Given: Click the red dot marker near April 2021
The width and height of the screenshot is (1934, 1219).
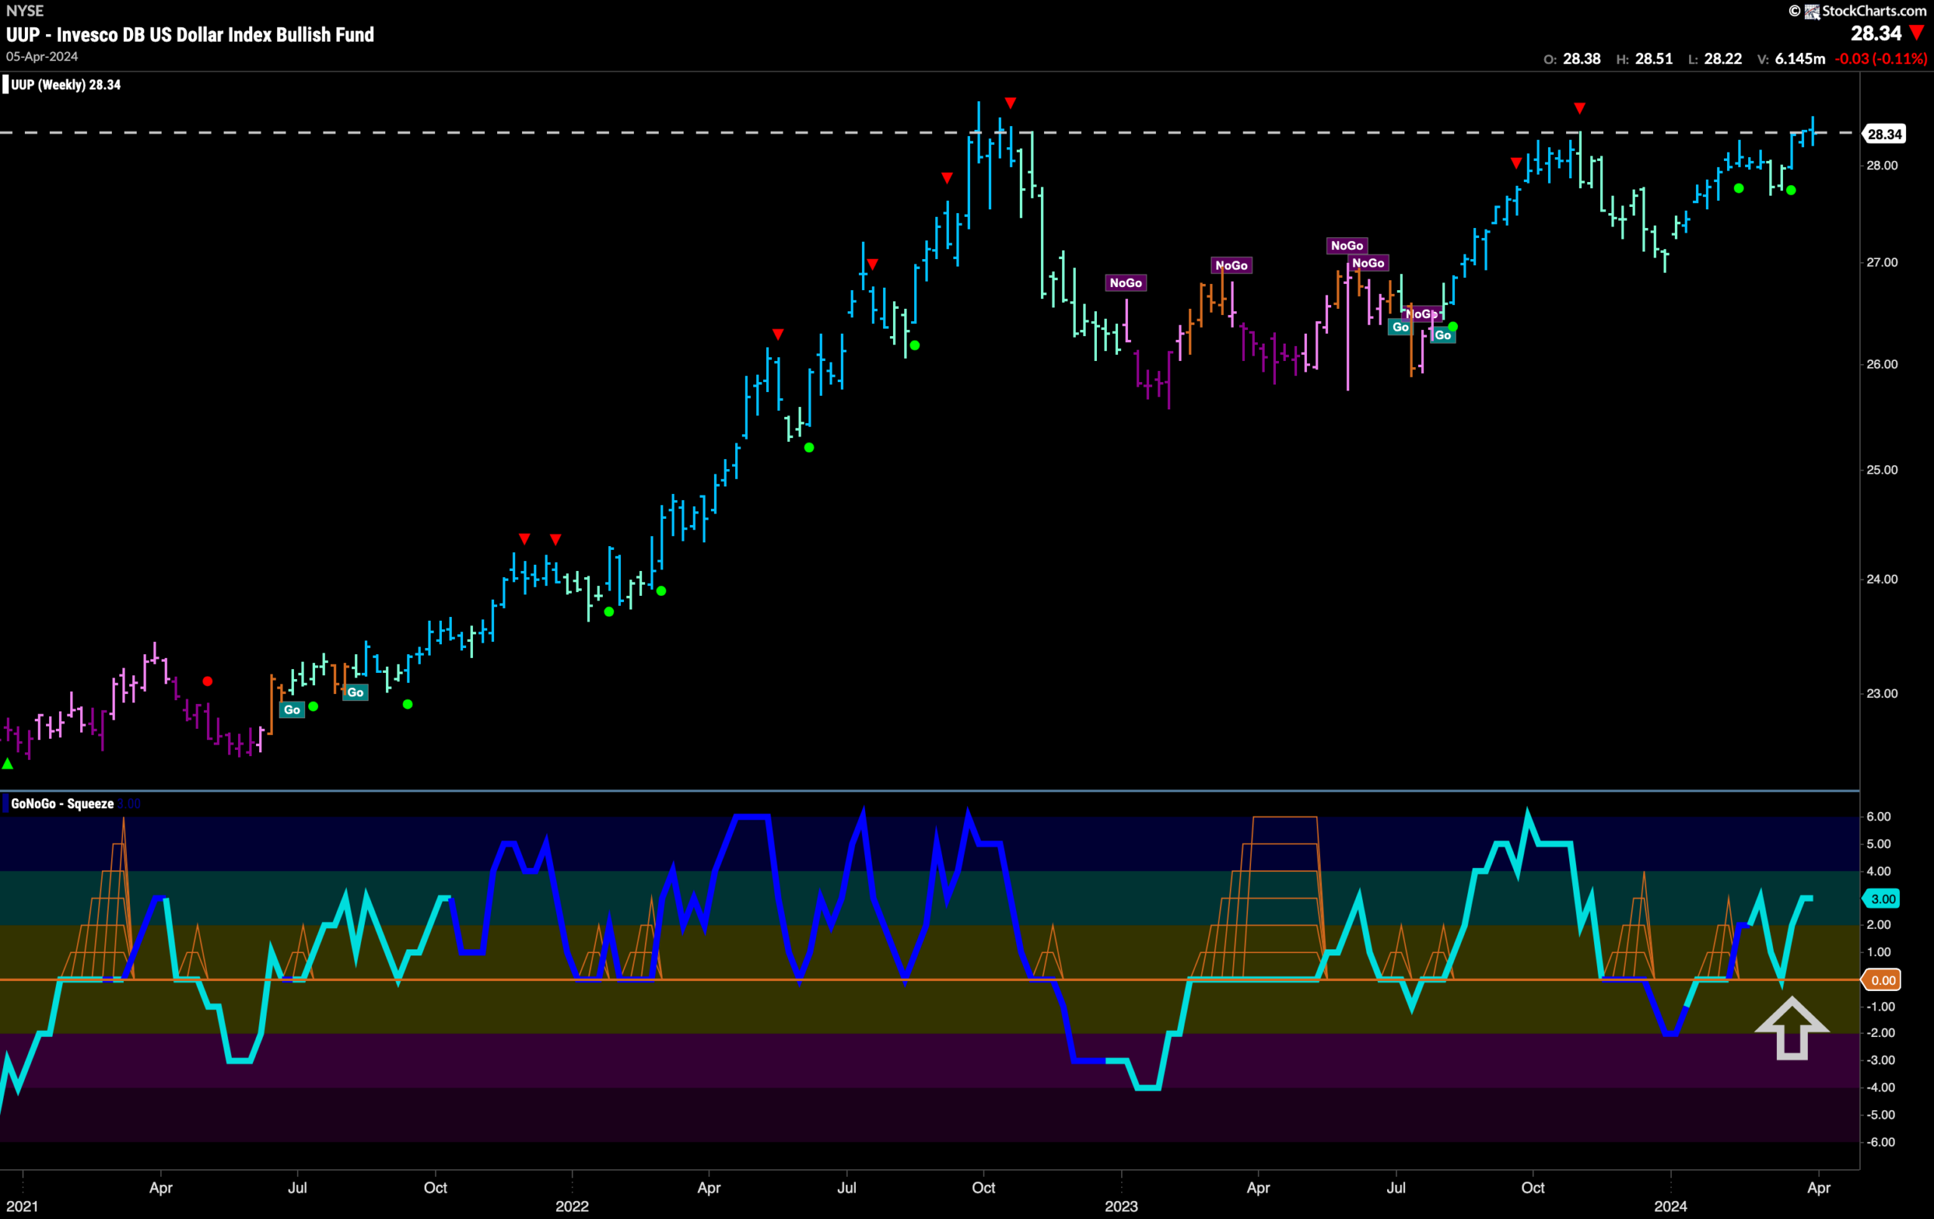Looking at the screenshot, I should click(207, 681).
